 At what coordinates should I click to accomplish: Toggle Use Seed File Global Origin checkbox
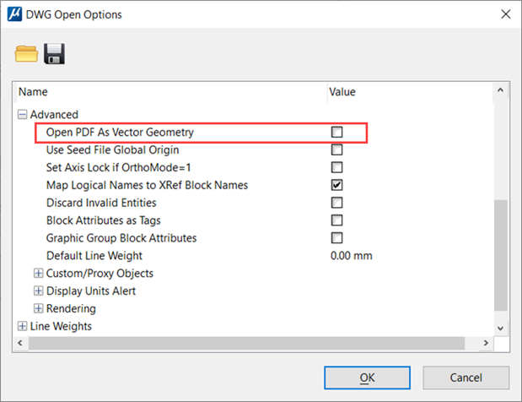pos(337,150)
